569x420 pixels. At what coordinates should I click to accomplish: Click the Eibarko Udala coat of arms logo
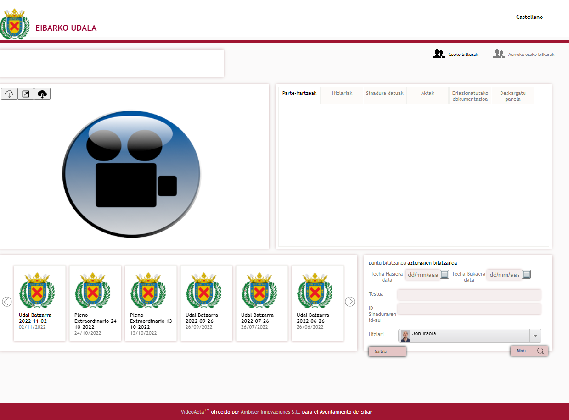[x=15, y=24]
